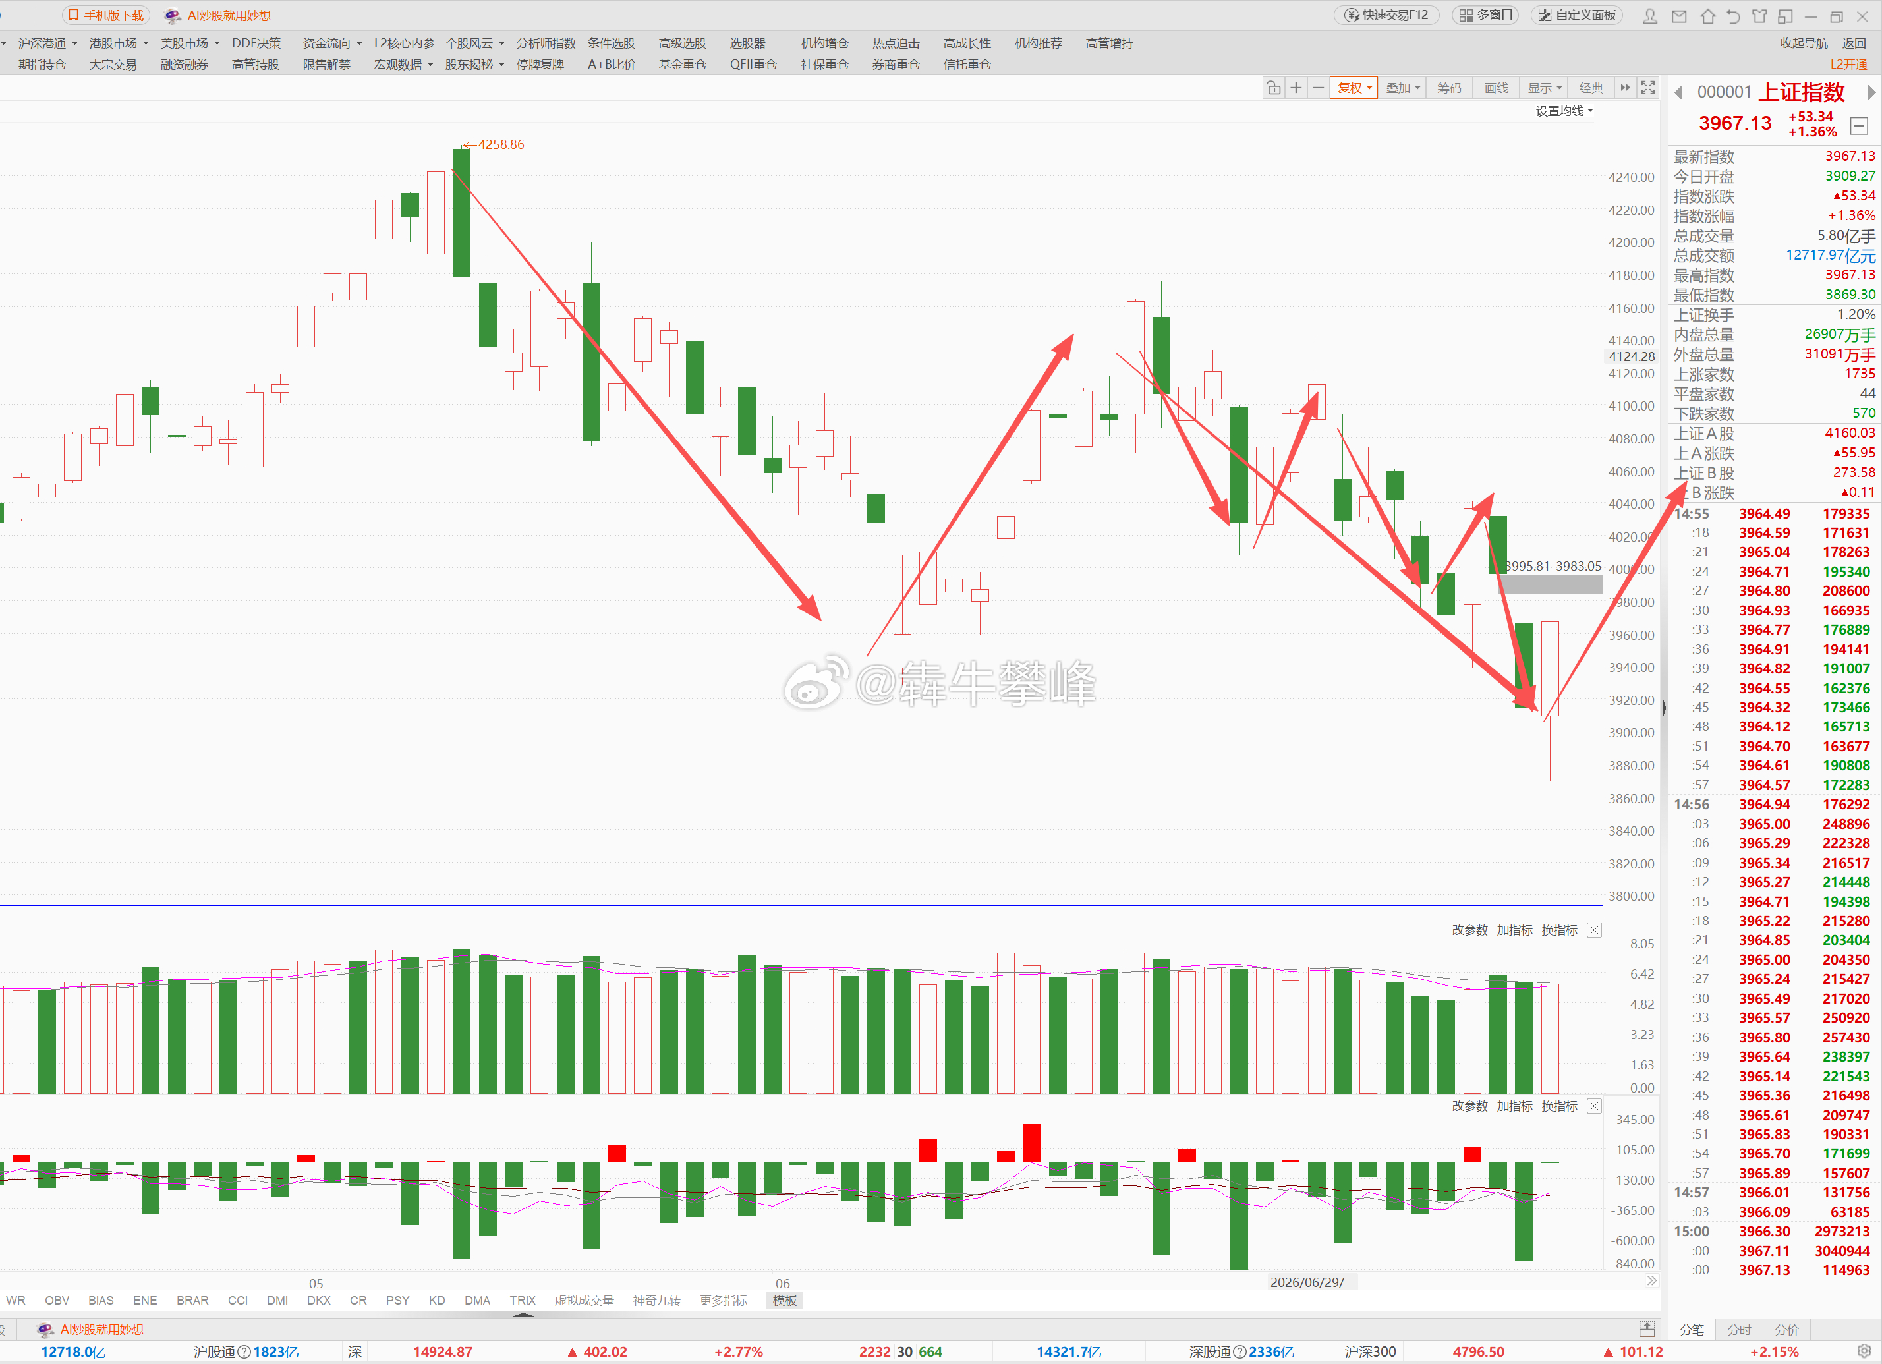Click the 沪股通 help question icon

point(244,1351)
